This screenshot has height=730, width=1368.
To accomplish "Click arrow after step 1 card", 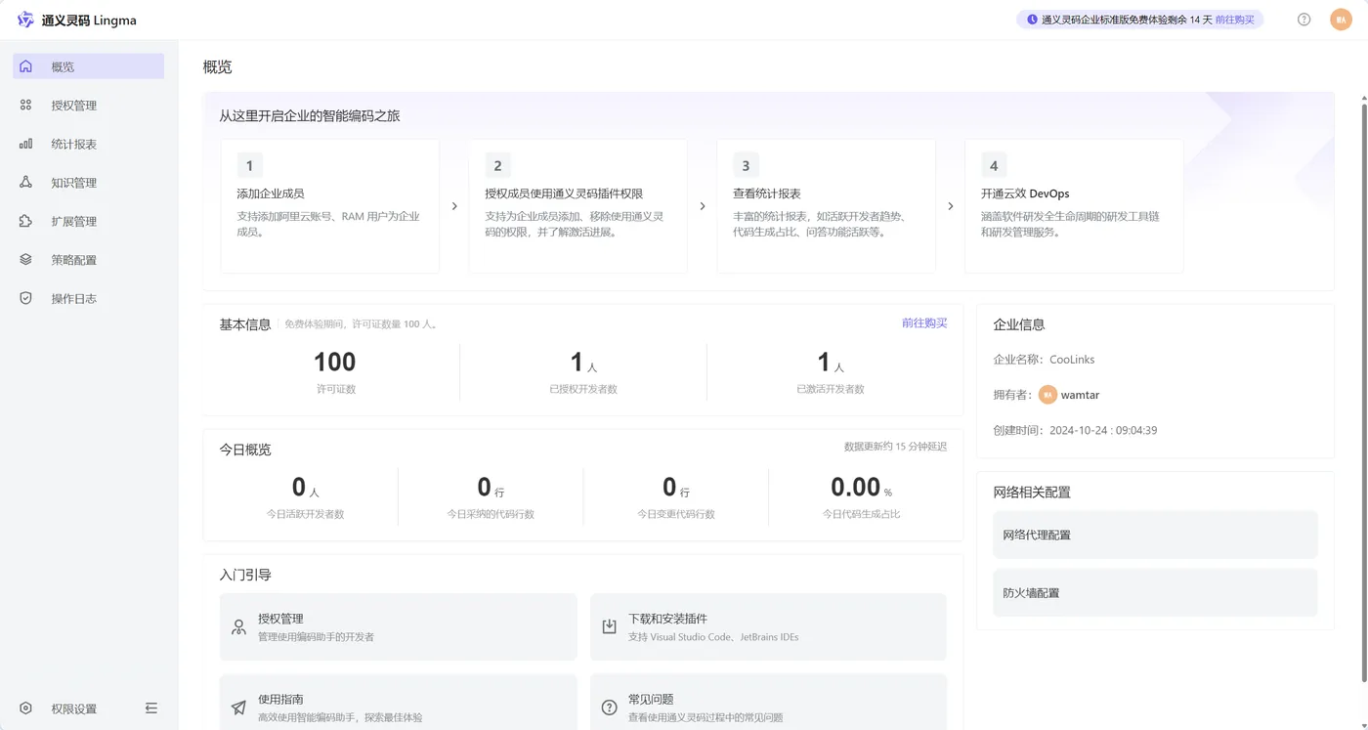I will (454, 206).
